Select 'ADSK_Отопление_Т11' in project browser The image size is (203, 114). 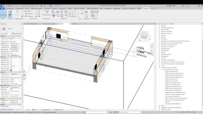click(x=171, y=79)
